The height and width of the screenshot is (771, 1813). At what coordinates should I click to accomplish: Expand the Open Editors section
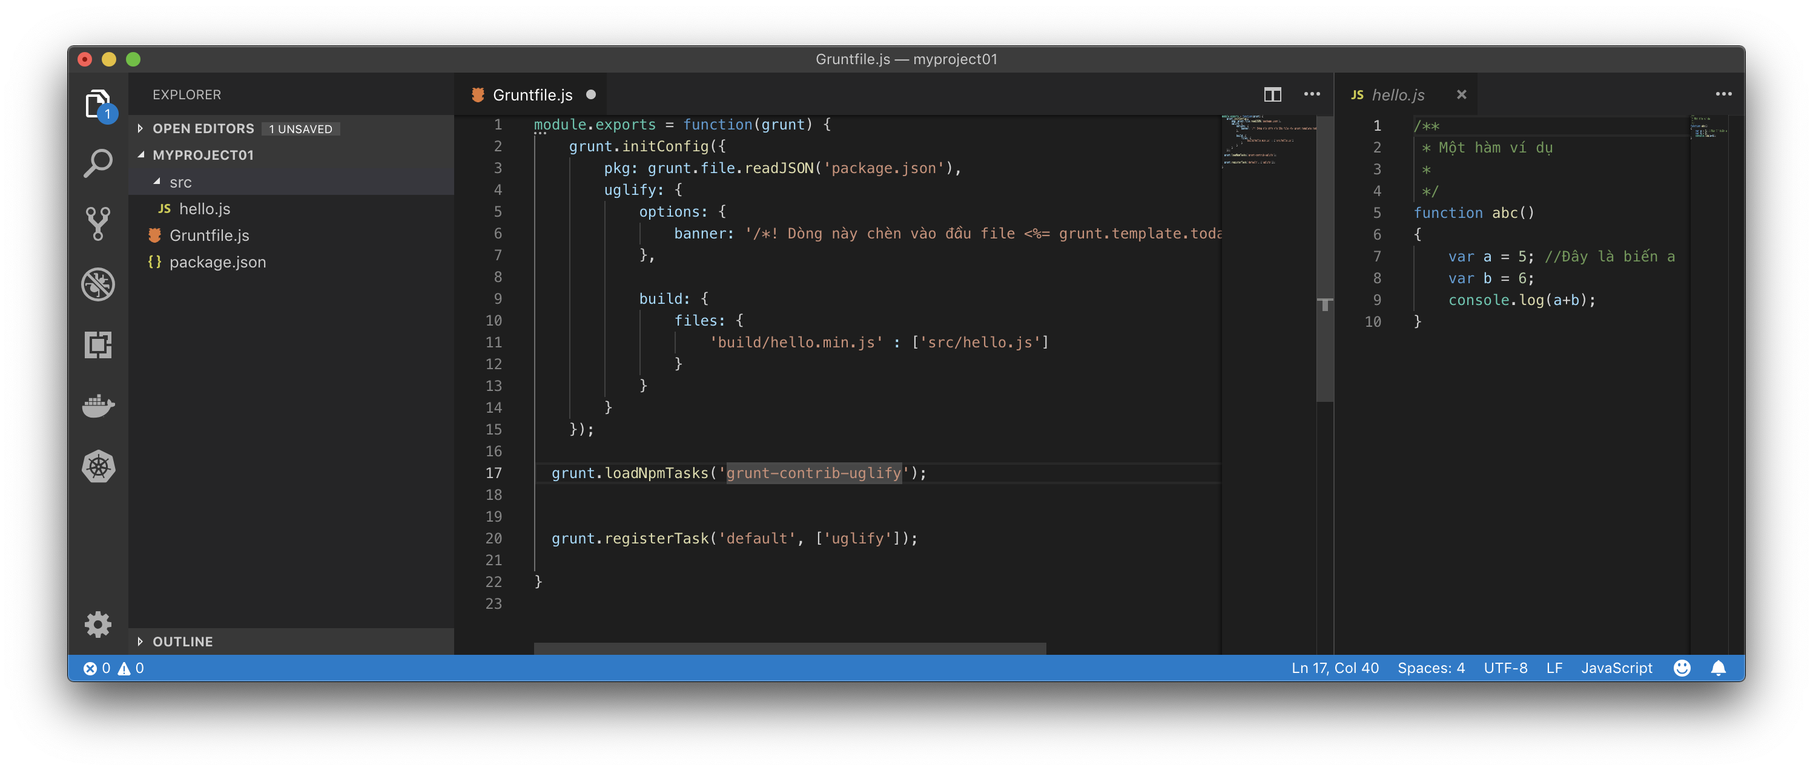[203, 129]
